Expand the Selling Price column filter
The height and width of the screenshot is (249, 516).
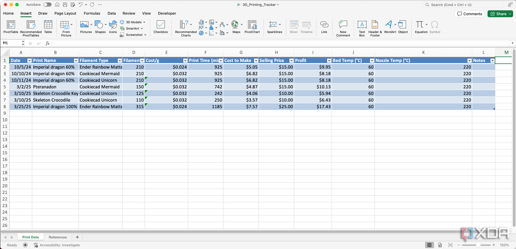pyautogui.click(x=291, y=61)
